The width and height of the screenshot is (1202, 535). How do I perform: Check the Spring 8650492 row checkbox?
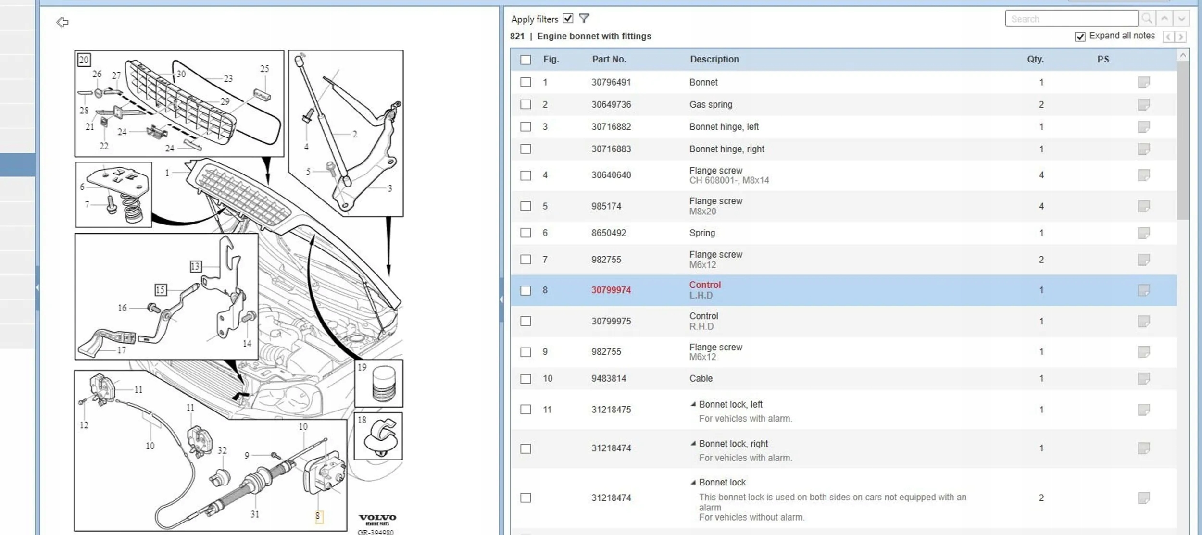pos(526,233)
